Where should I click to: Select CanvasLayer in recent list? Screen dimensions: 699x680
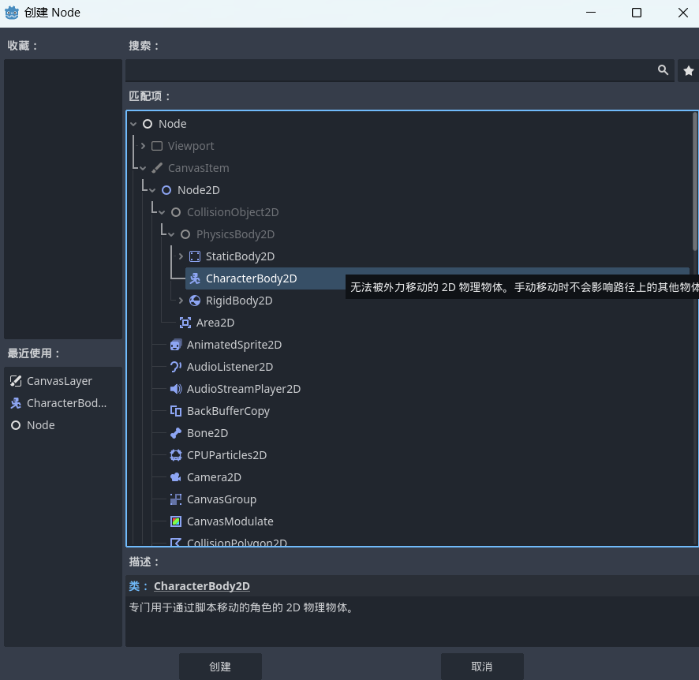point(59,381)
